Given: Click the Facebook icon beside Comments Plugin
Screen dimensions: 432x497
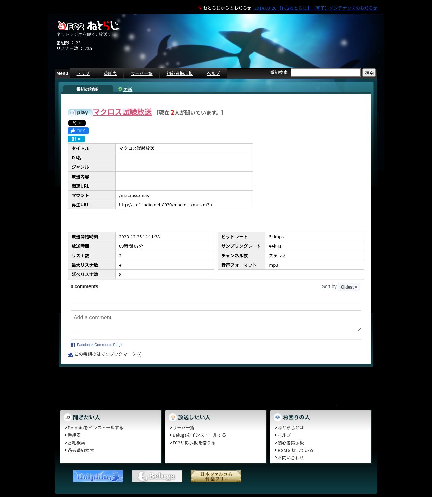Looking at the screenshot, I should (x=73, y=345).
